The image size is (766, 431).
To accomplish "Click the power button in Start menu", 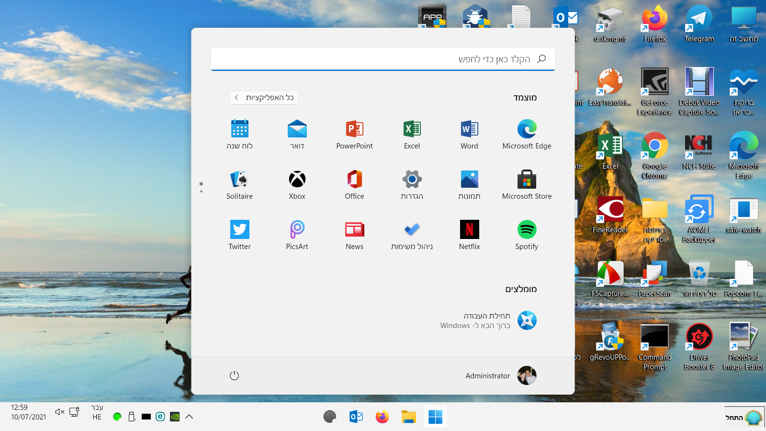I will pyautogui.click(x=234, y=375).
